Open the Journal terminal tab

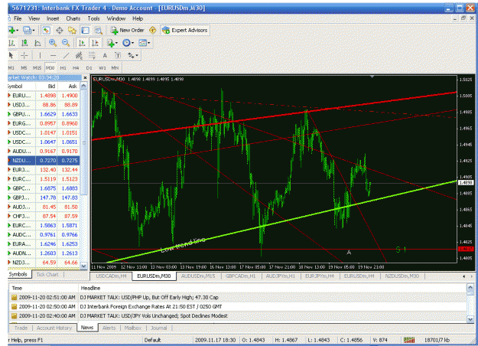(x=159, y=328)
